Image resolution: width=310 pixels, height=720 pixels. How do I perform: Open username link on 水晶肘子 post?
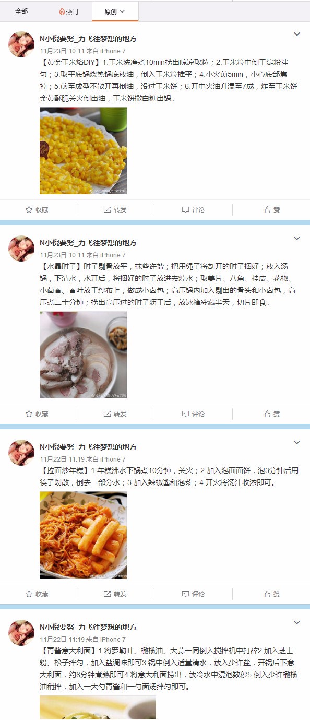(x=88, y=243)
